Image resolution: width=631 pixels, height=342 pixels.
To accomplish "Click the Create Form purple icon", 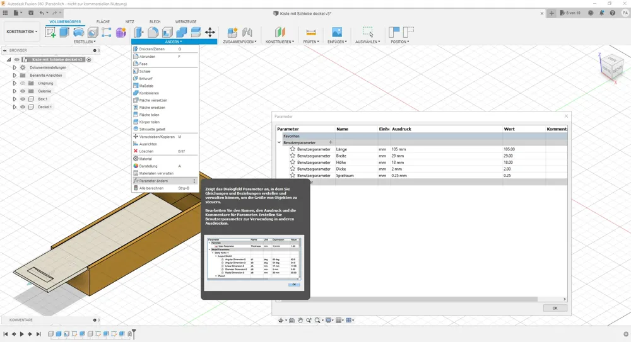I will coord(121,32).
